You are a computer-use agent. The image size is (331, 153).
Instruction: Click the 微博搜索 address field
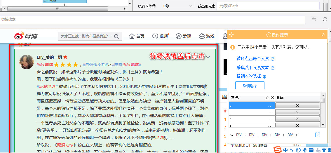coord(152,19)
